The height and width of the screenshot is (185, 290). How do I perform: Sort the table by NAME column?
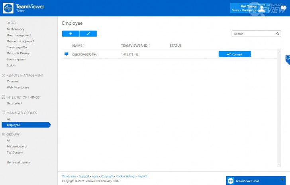click(x=78, y=46)
